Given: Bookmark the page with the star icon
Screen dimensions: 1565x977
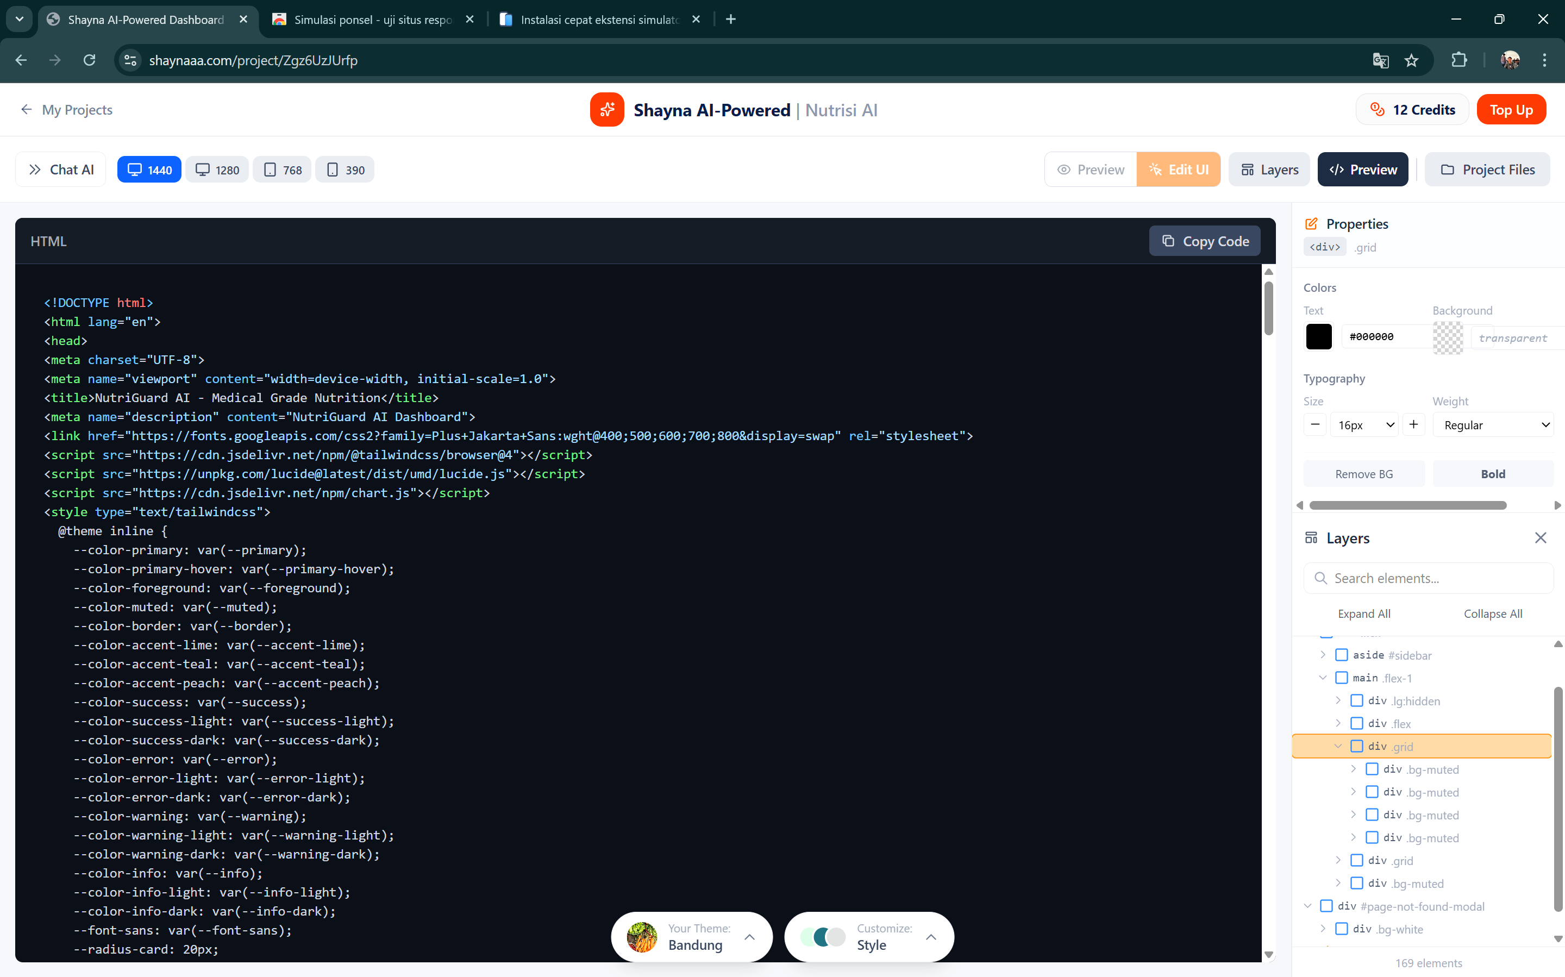Looking at the screenshot, I should (x=1412, y=60).
